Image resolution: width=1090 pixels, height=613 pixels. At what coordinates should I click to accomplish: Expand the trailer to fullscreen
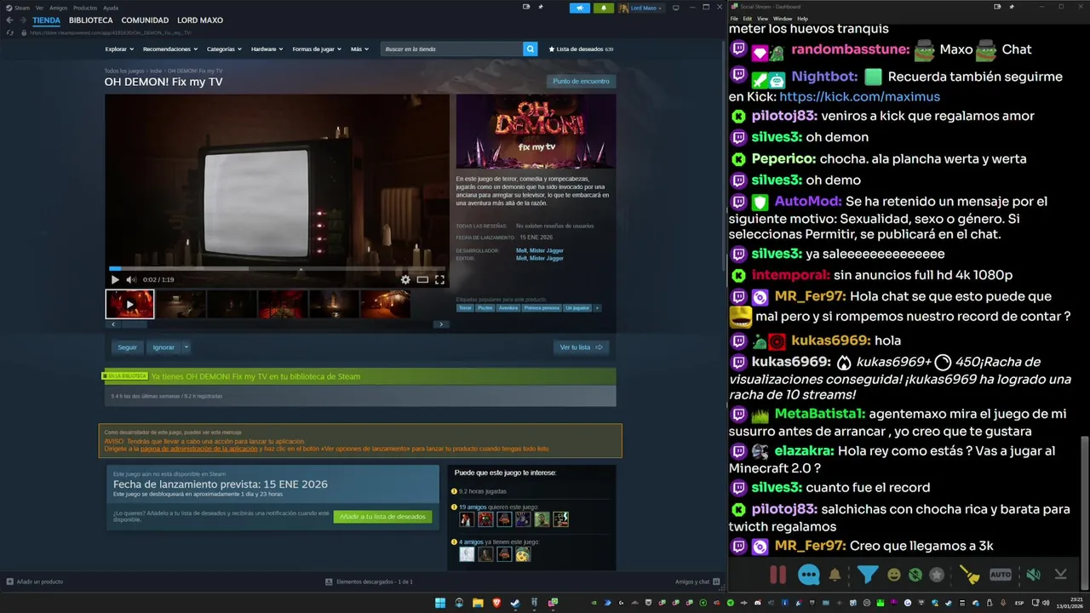(x=439, y=279)
